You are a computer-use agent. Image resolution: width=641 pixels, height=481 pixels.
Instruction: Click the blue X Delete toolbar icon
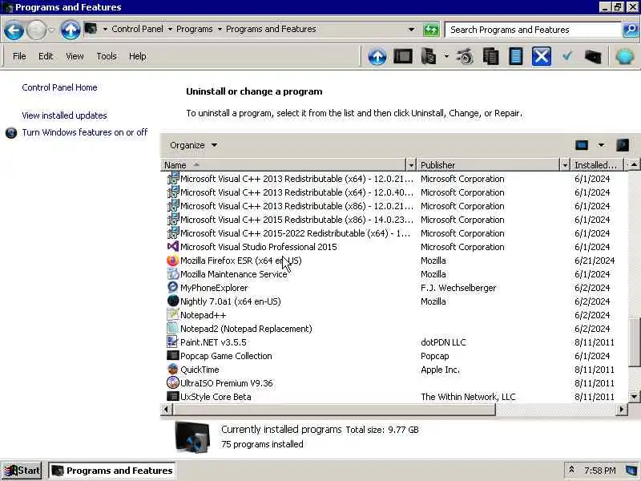(542, 56)
